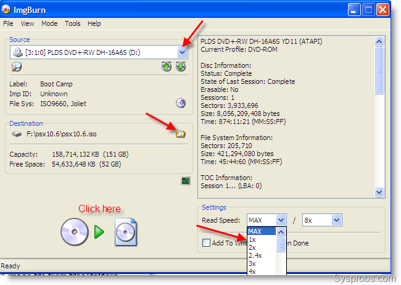Click 'Time: 45:44:60 (MM:SS:FF)' line
This screenshot has height=285, width=401.
pyautogui.click(x=241, y=162)
